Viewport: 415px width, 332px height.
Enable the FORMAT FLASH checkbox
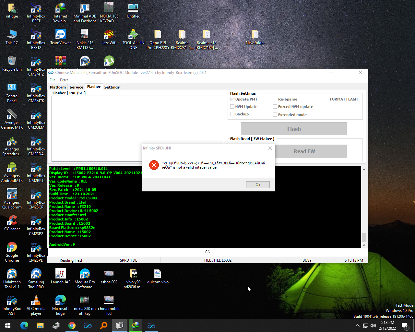(327, 99)
